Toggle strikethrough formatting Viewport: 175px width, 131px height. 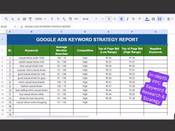133,19
